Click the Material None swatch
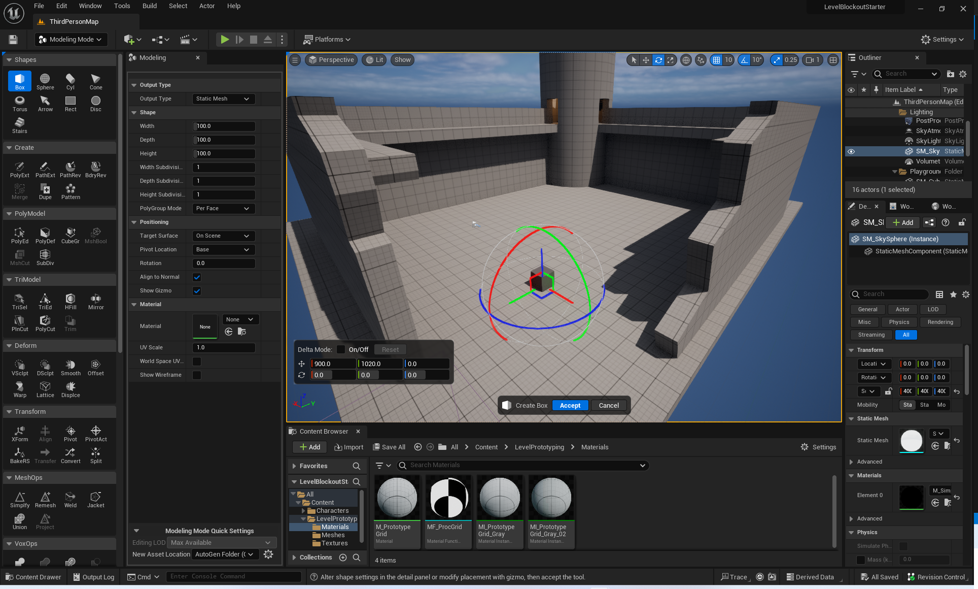This screenshot has width=978, height=589. point(205,326)
